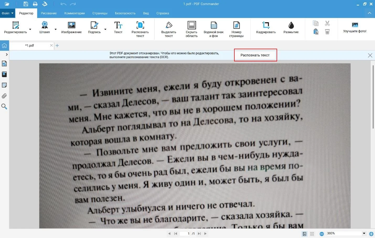Click the page number input field

185,234
